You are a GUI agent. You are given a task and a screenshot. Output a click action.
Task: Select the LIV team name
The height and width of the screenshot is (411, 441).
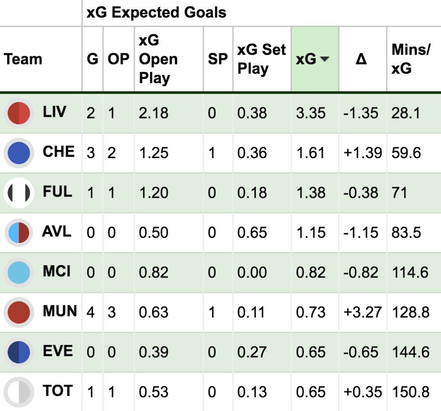tap(55, 112)
